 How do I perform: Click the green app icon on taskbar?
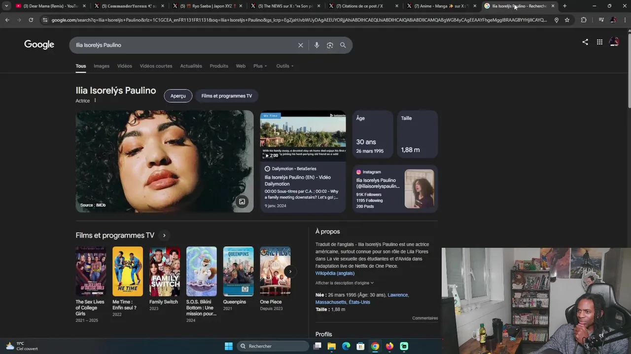coord(404,346)
